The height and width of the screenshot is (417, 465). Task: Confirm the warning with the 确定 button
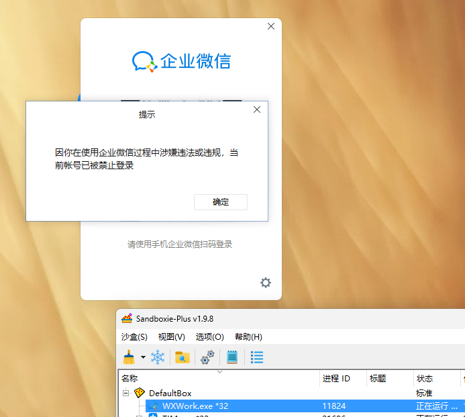click(x=220, y=202)
